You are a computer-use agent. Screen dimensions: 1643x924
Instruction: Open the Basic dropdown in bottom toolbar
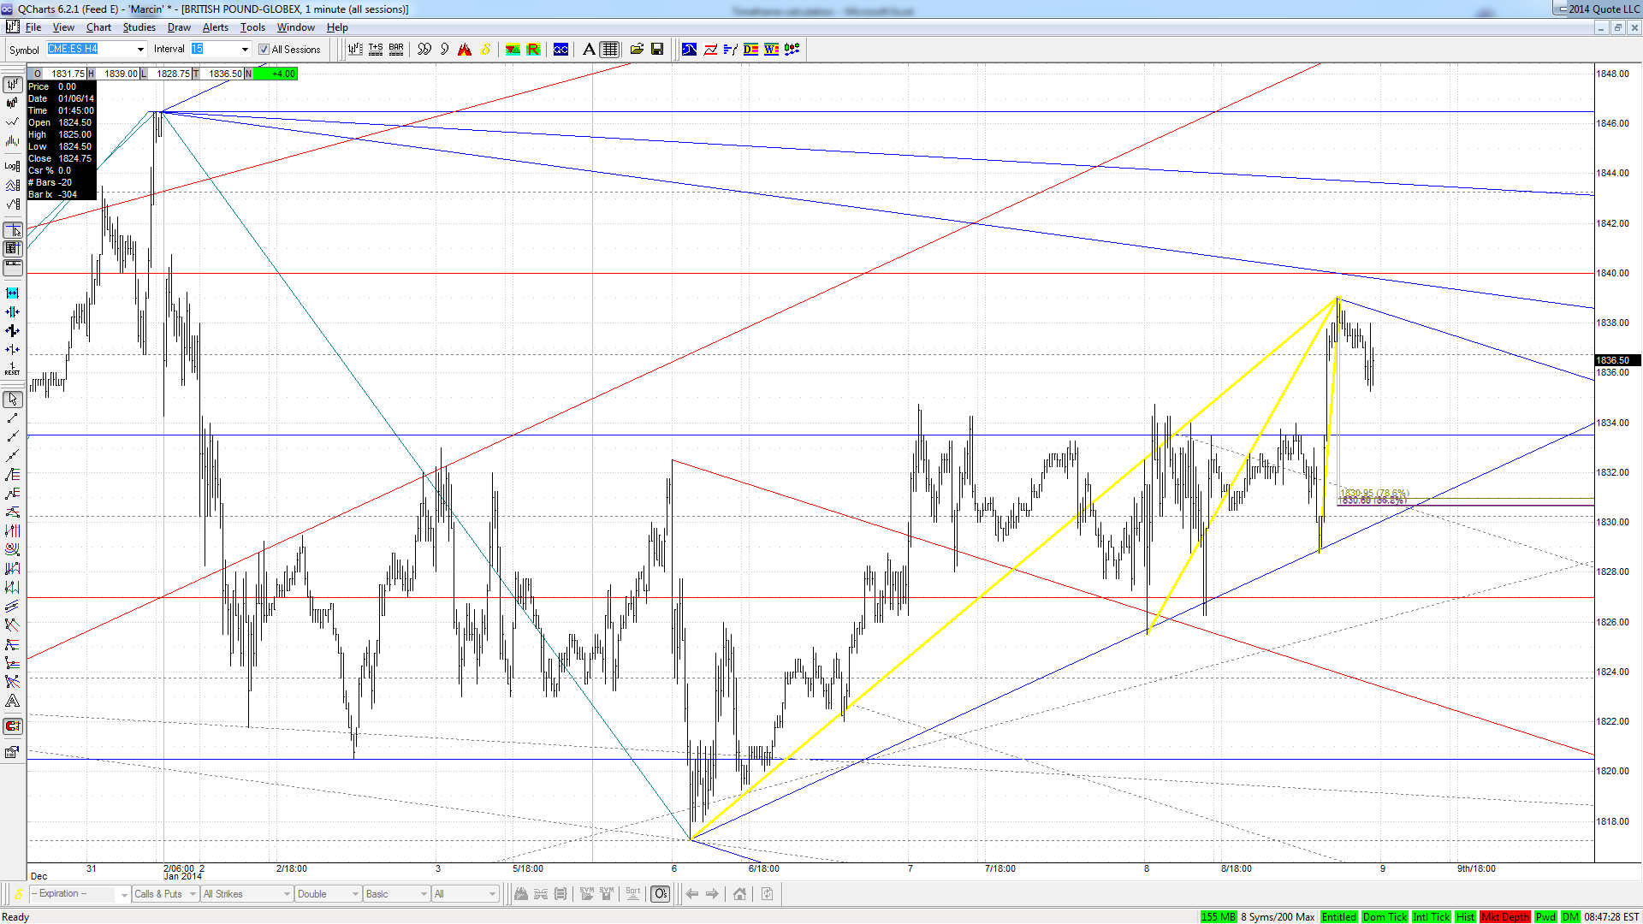click(x=396, y=894)
